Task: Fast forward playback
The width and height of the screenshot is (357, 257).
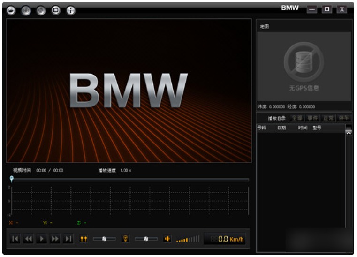Action: point(55,239)
